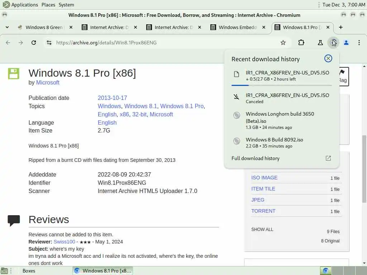The height and width of the screenshot is (275, 367).
Task: Open the JPEG download option
Action: coord(258,200)
